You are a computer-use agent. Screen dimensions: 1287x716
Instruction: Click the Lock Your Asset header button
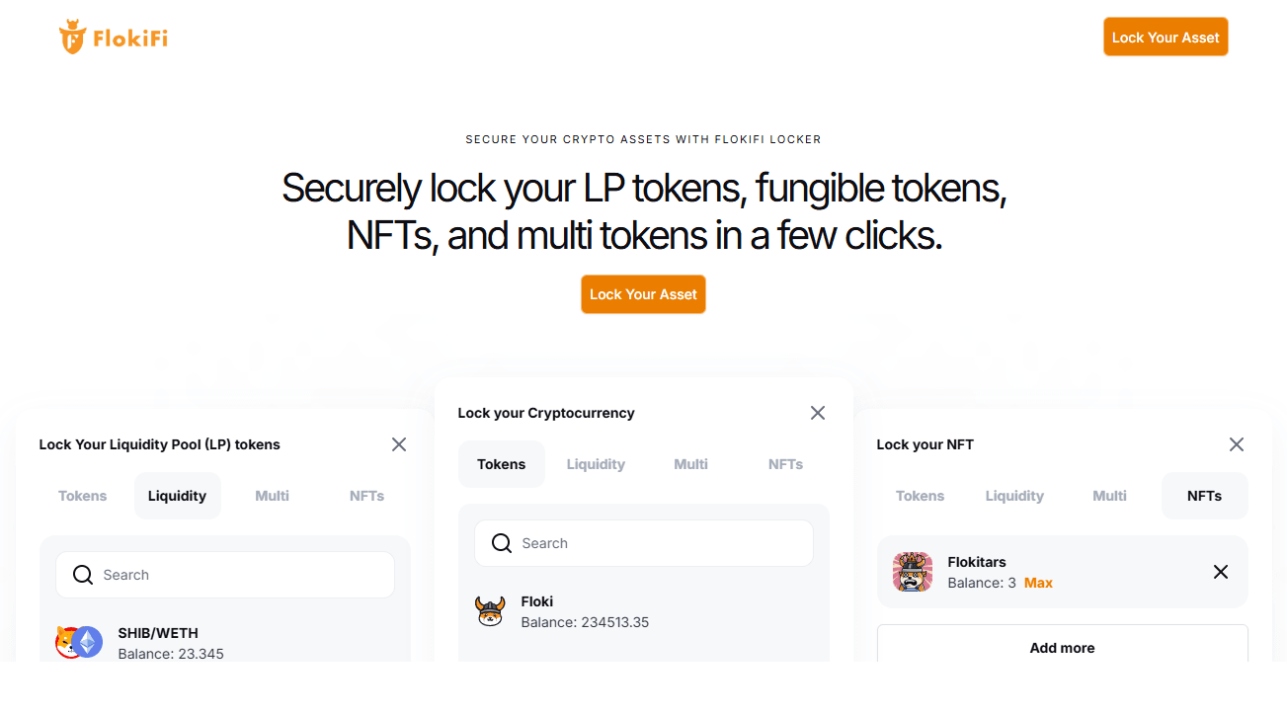1166,37
